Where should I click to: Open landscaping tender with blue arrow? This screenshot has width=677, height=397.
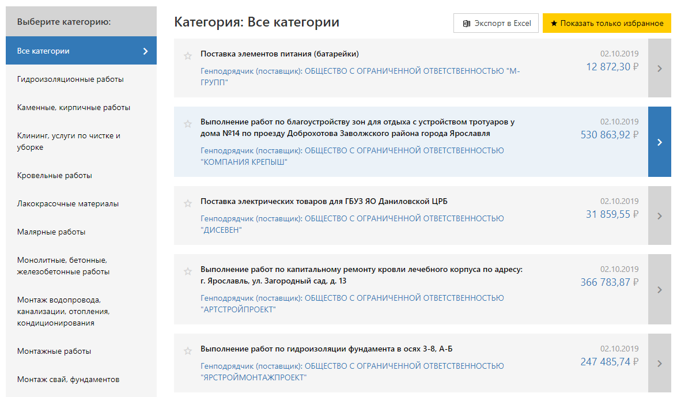[x=660, y=142]
